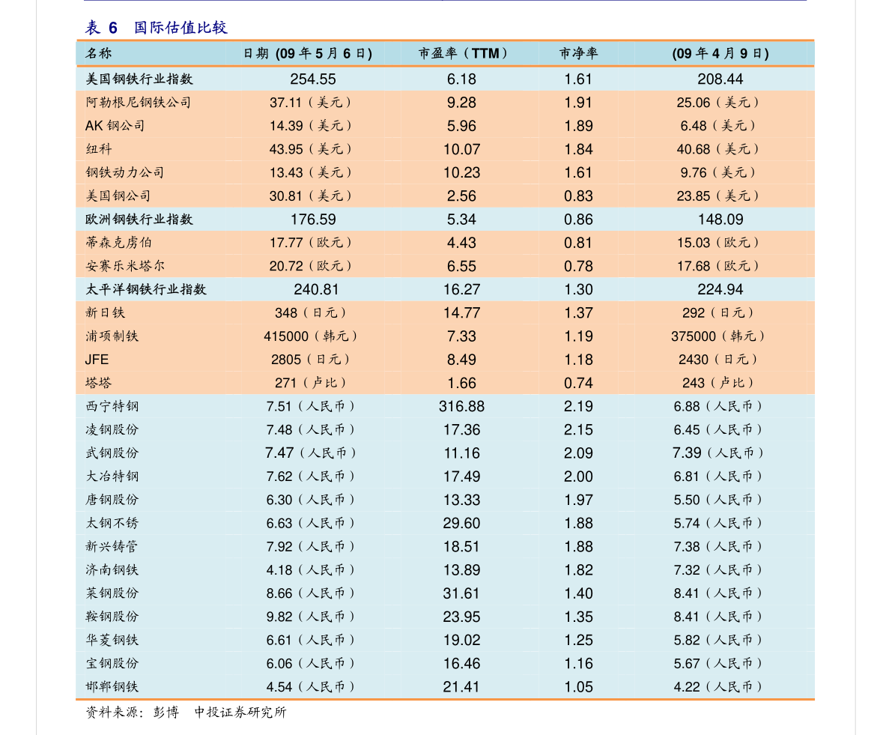Image resolution: width=892 pixels, height=735 pixels.
Task: Click the row name 美国钢公司
Action: click(118, 196)
